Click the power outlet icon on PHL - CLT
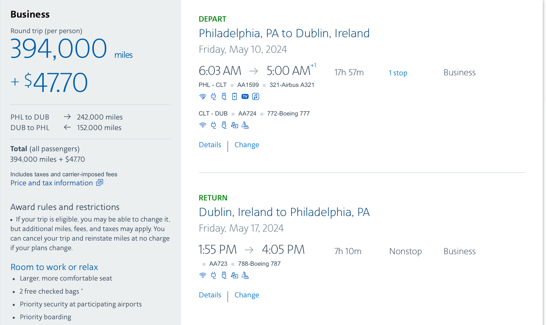 pyautogui.click(x=213, y=96)
